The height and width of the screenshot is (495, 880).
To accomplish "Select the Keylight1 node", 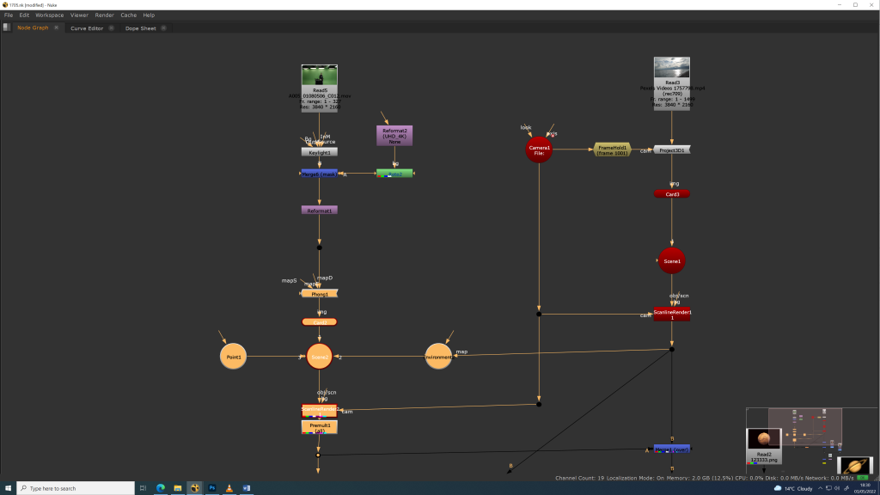I will click(x=320, y=152).
